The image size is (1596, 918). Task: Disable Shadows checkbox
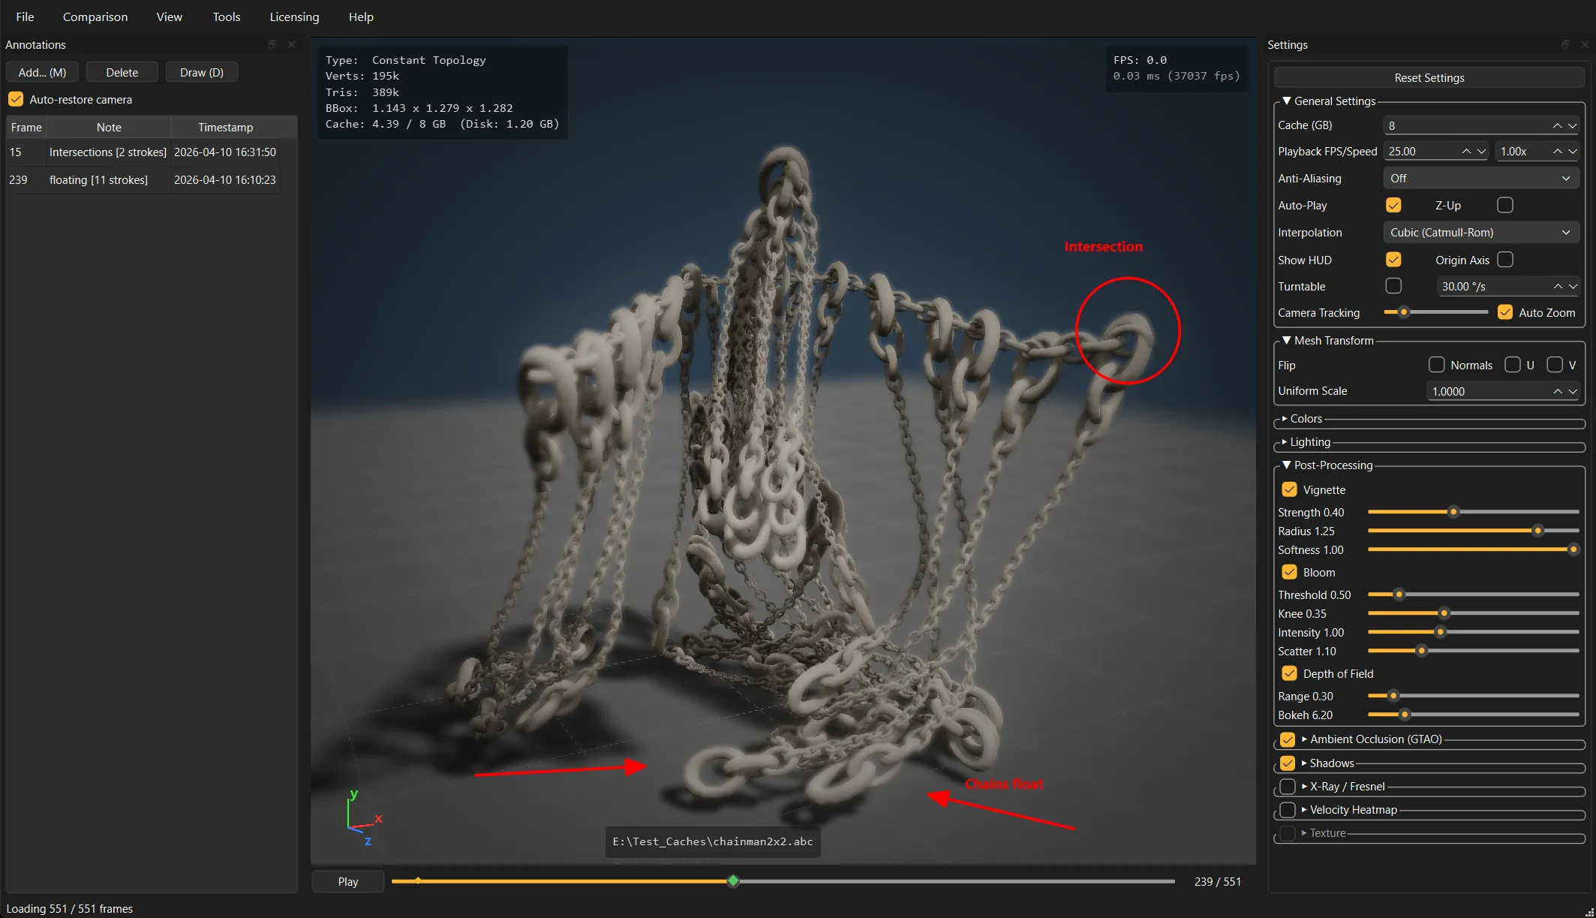[x=1288, y=763]
